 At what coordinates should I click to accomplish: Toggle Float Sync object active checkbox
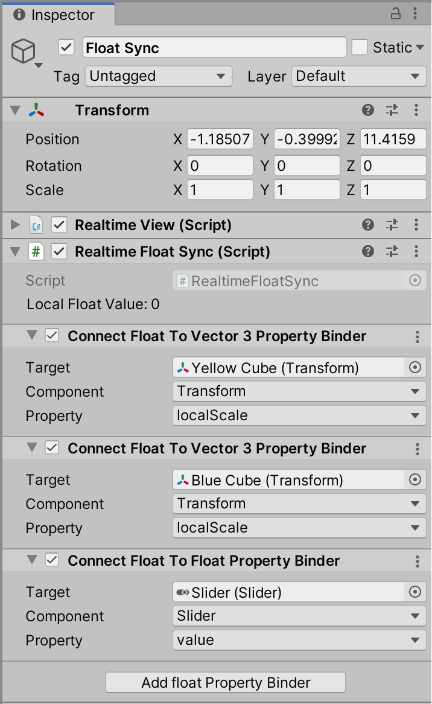pyautogui.click(x=66, y=47)
